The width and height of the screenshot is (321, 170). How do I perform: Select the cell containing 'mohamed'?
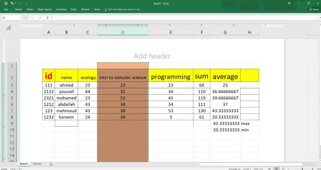(66, 98)
